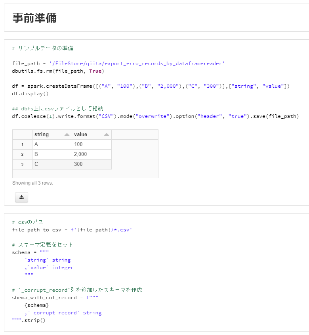Image resolution: width=309 pixels, height=335 pixels.
Task: Click row number 1 in table
Action: 22,144
